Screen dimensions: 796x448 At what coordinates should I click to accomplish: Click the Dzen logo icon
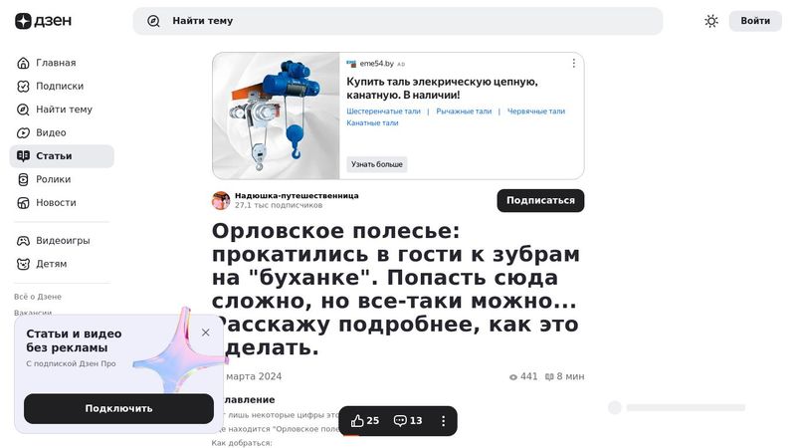[23, 21]
